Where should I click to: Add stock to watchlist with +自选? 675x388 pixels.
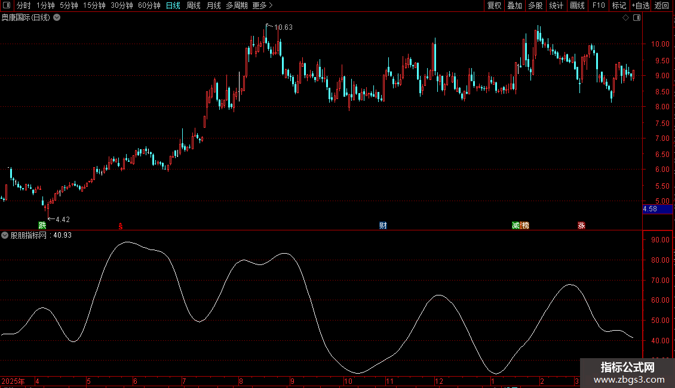coord(640,5)
